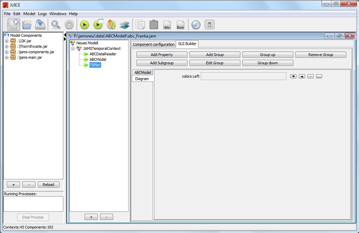Expand the J2K.jar tree node
The height and width of the screenshot is (233, 359).
7,41
